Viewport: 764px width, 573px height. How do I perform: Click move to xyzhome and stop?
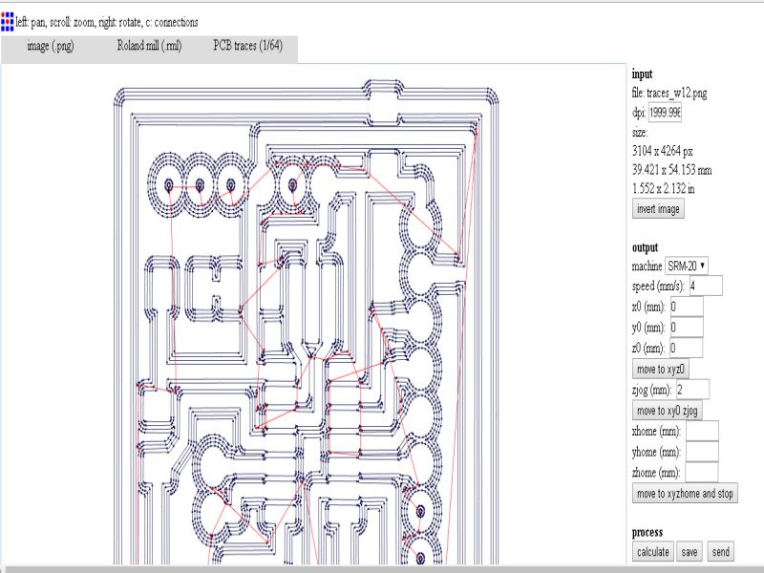pos(685,494)
